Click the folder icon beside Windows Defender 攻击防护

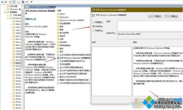click(58, 20)
